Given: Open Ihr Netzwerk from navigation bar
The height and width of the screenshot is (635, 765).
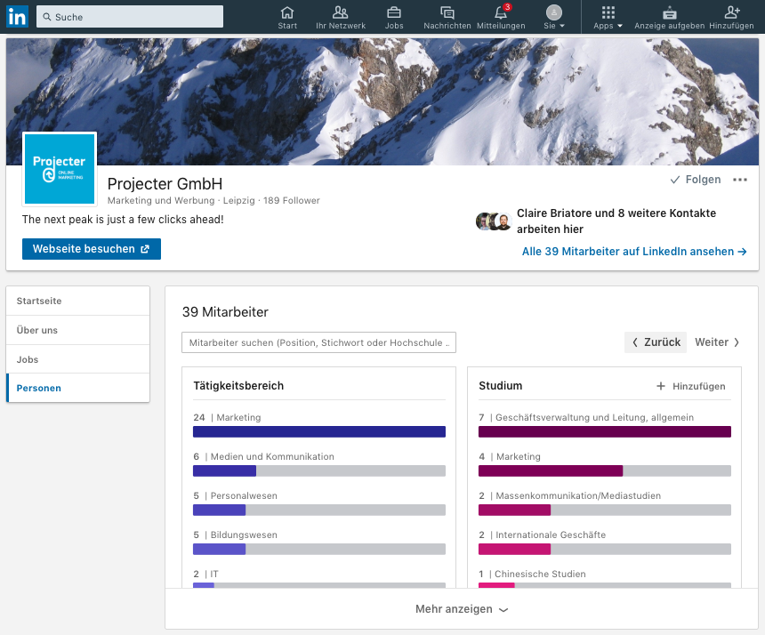Looking at the screenshot, I should [x=341, y=17].
